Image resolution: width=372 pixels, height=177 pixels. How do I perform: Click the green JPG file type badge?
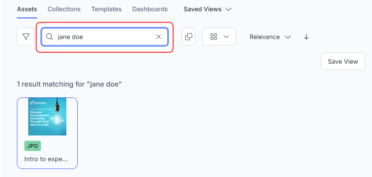[x=33, y=146]
